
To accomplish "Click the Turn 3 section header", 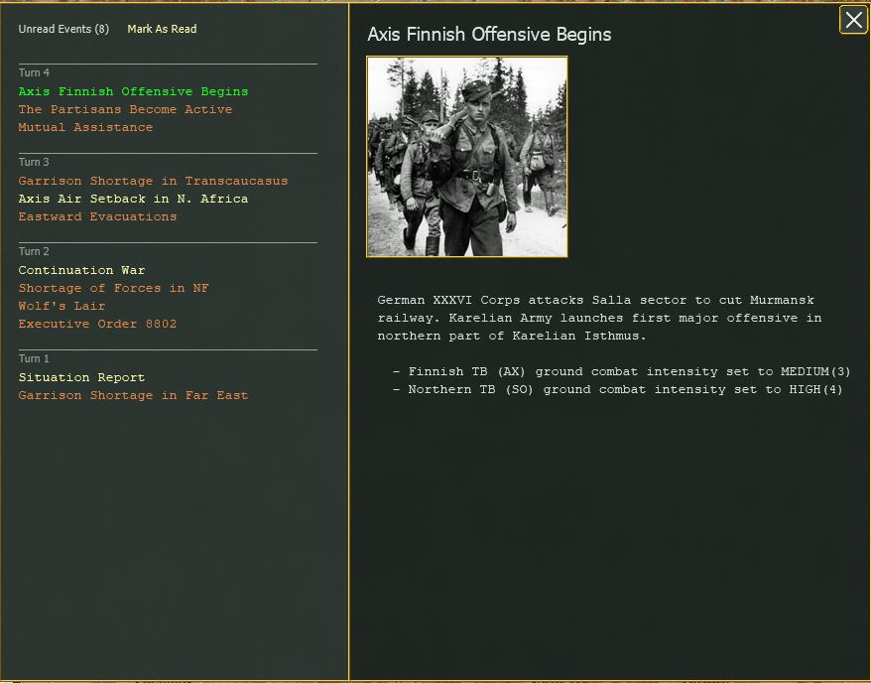I will click(x=34, y=162).
